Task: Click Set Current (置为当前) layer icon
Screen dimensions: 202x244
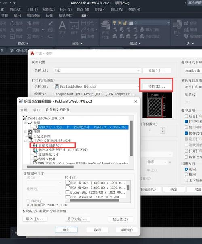Action: pyautogui.click(x=142, y=30)
